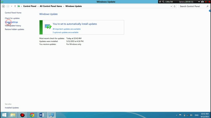Click the Control Panel icon in address bar
This screenshot has height=118, width=211.
pyautogui.click(x=19, y=6)
